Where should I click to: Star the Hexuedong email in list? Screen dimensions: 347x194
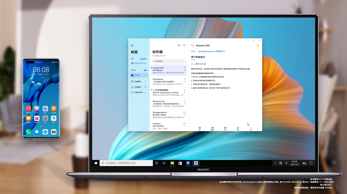[x=185, y=81]
